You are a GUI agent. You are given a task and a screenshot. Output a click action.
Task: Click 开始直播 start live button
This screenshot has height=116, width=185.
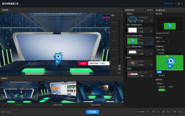point(92,112)
